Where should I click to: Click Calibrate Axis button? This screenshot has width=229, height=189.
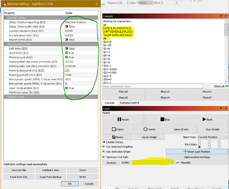pos(51,170)
